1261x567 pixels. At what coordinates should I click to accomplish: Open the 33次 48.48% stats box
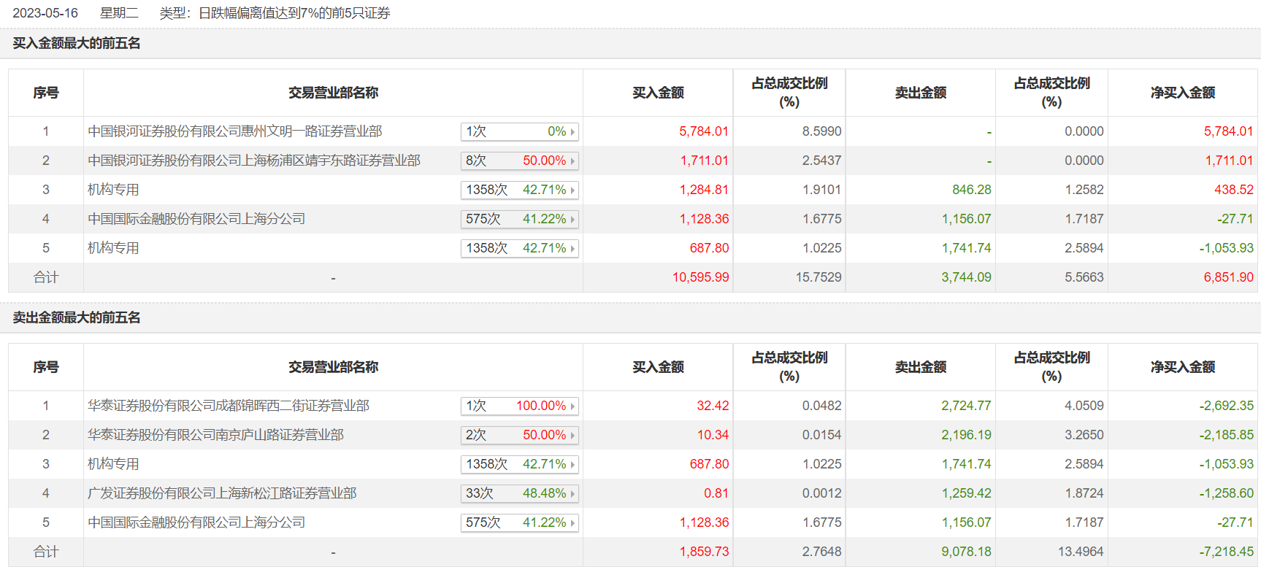tap(519, 493)
